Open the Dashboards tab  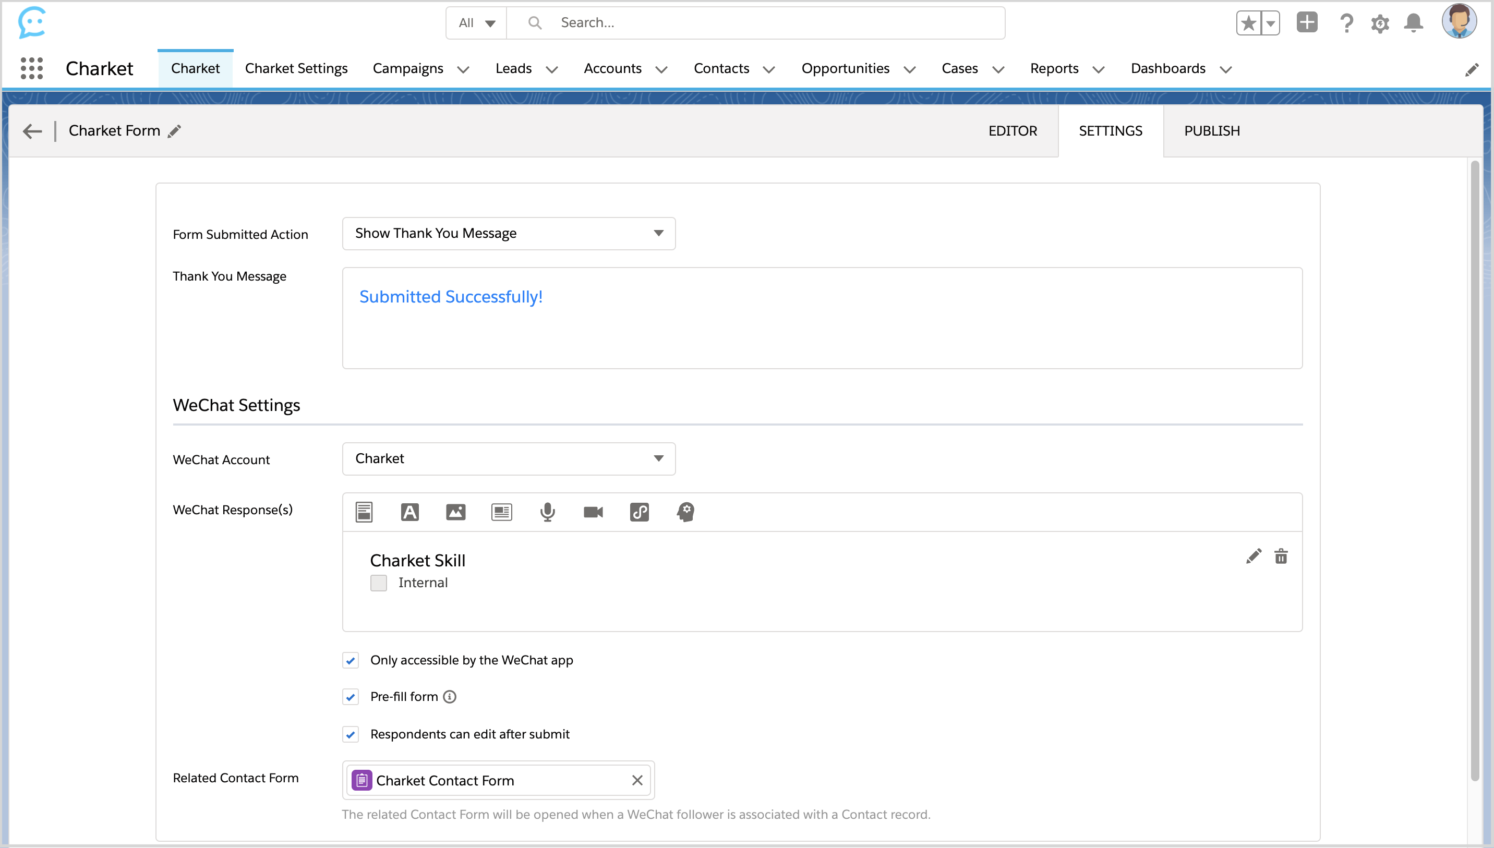tap(1168, 69)
